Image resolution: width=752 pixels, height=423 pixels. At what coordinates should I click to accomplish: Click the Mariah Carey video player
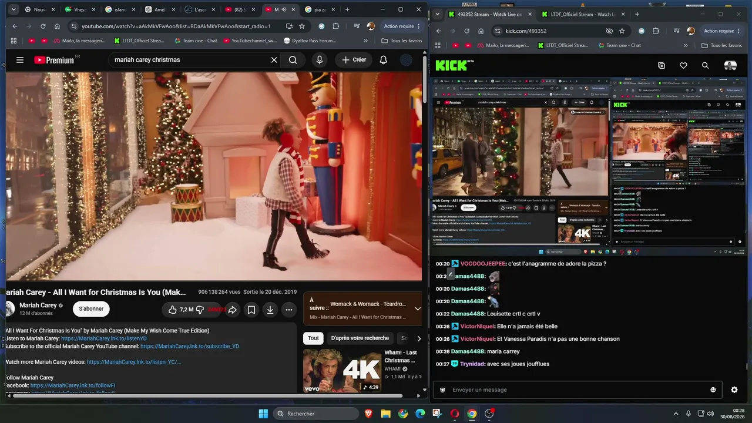pos(214,177)
